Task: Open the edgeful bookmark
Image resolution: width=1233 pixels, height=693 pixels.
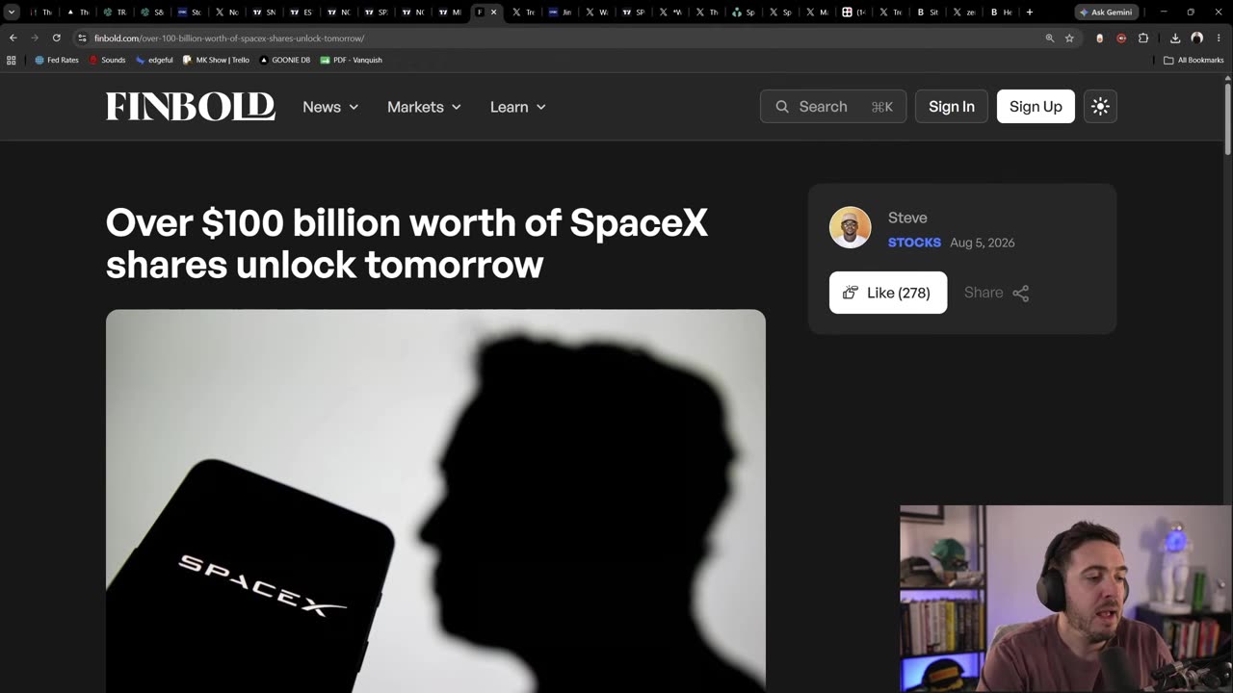Action: click(154, 60)
